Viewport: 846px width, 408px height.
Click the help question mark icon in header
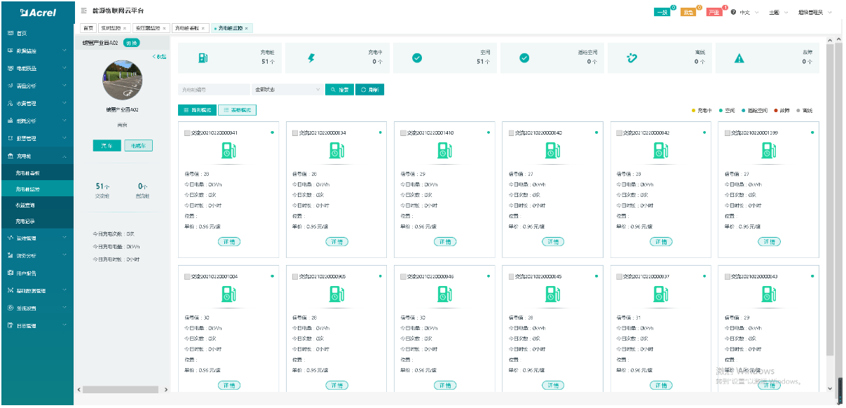click(x=733, y=13)
